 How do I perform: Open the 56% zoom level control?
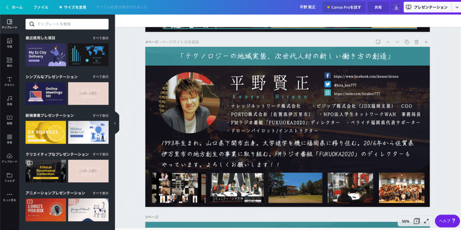406,221
